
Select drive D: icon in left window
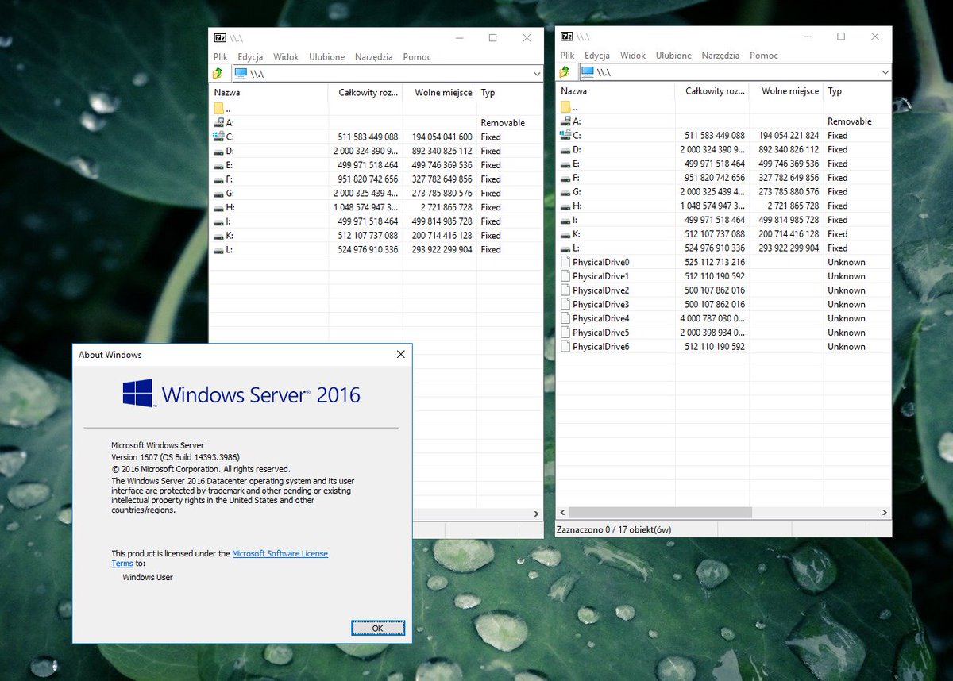click(219, 151)
